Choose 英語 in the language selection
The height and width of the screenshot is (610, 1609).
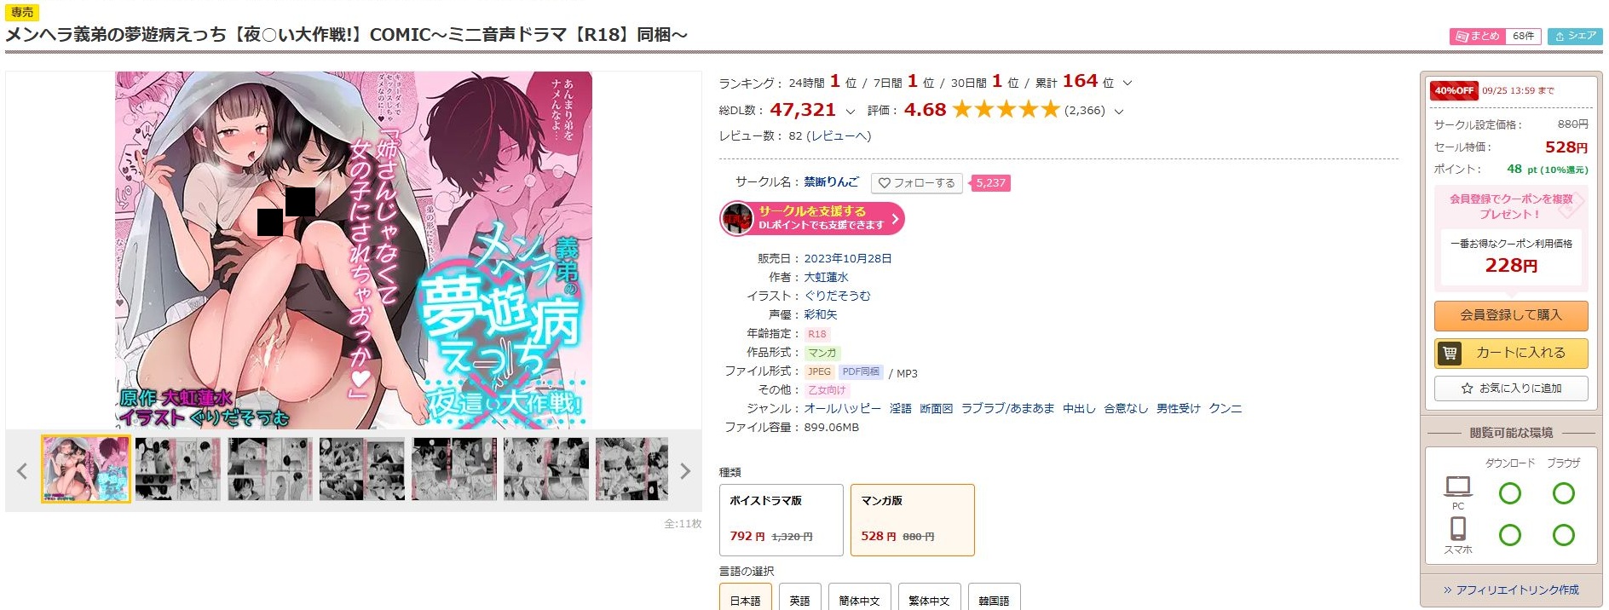point(799,598)
